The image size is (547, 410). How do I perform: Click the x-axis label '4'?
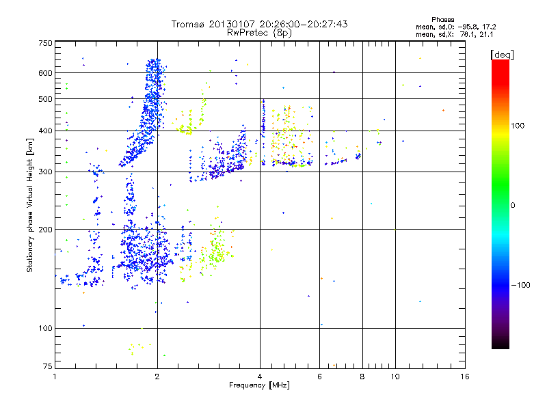[x=260, y=377]
